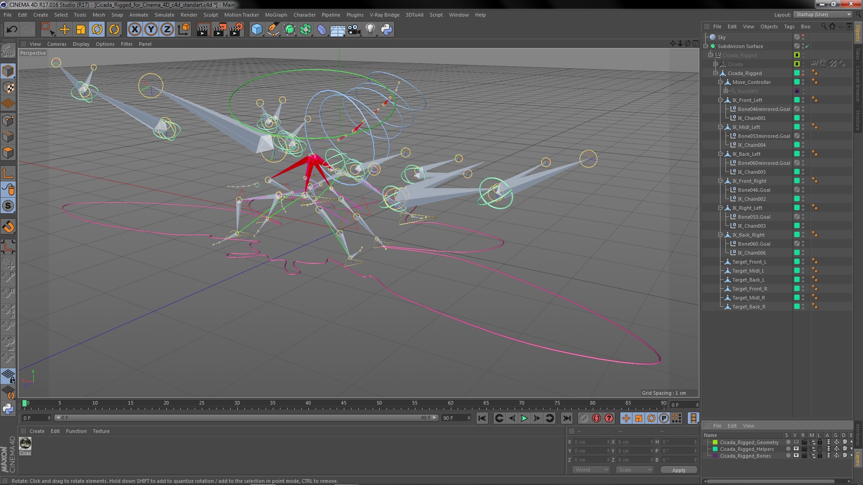
Task: Switch to Texture mode
Action: pos(8,87)
